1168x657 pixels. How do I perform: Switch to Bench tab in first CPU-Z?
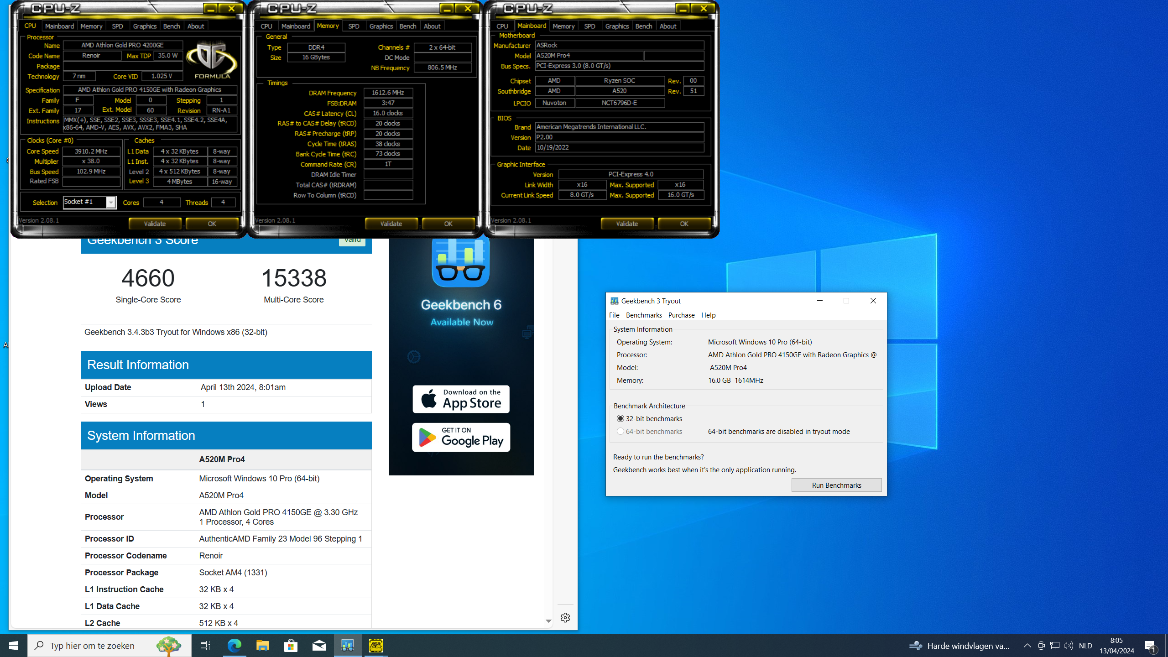tap(172, 26)
